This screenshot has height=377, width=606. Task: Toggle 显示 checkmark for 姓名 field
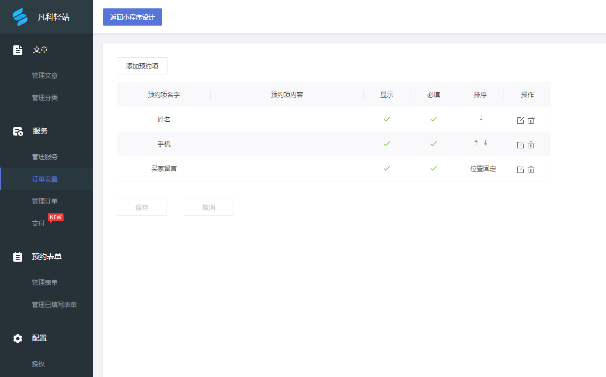pos(387,119)
